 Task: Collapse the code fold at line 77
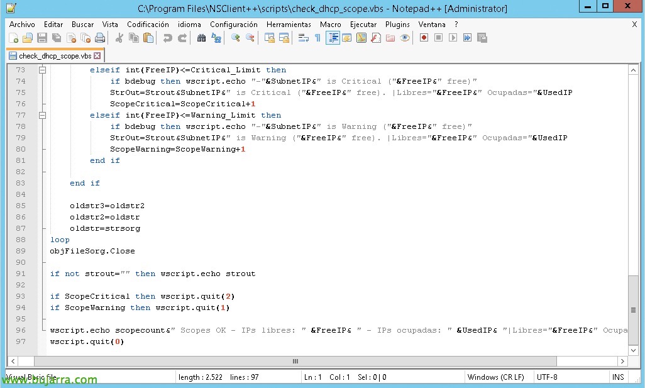tap(42, 115)
